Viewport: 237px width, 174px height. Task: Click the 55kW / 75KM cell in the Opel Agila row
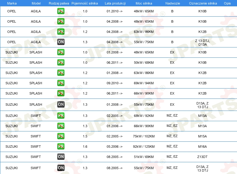click(144, 42)
